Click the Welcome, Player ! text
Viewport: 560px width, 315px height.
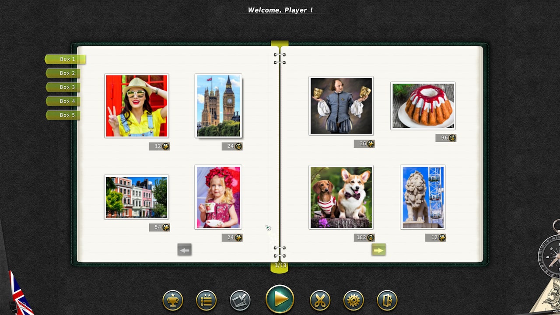[280, 10]
